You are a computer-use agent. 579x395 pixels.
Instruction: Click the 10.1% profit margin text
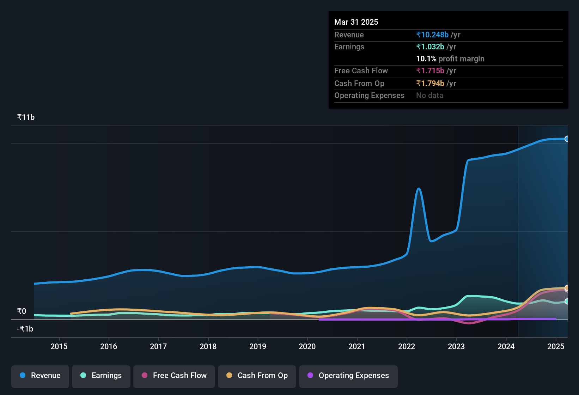point(450,59)
